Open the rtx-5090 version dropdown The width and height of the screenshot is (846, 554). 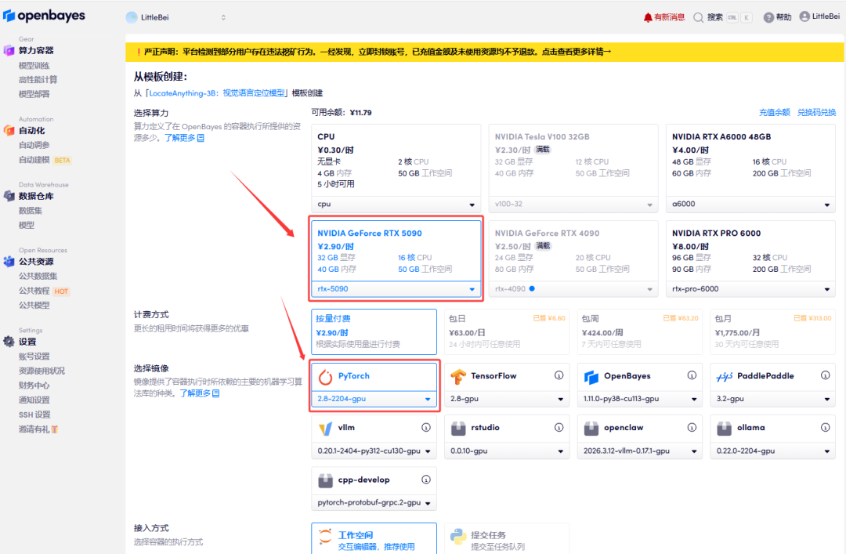click(x=396, y=289)
